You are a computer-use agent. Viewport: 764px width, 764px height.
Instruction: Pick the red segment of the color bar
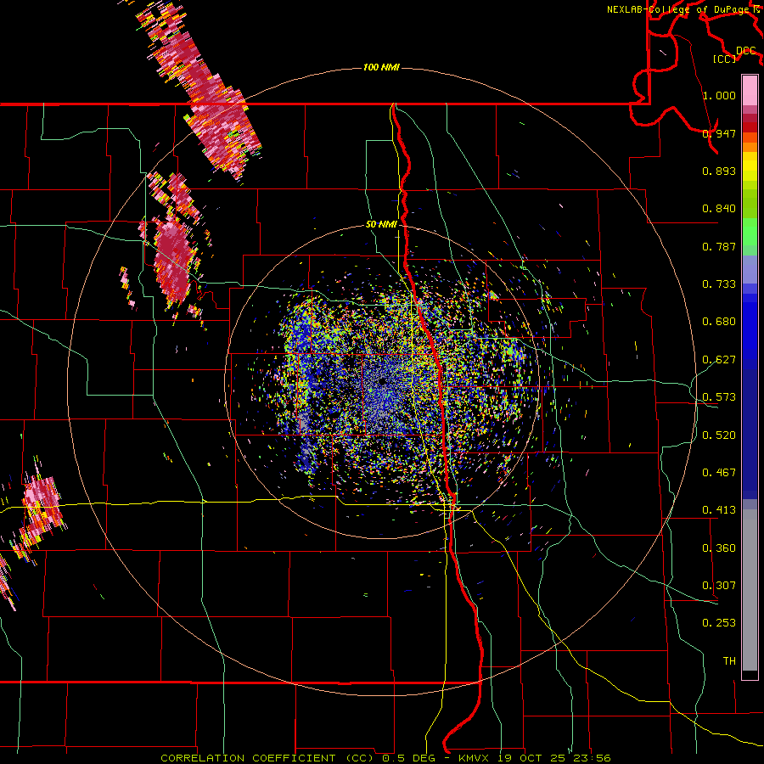coord(750,127)
